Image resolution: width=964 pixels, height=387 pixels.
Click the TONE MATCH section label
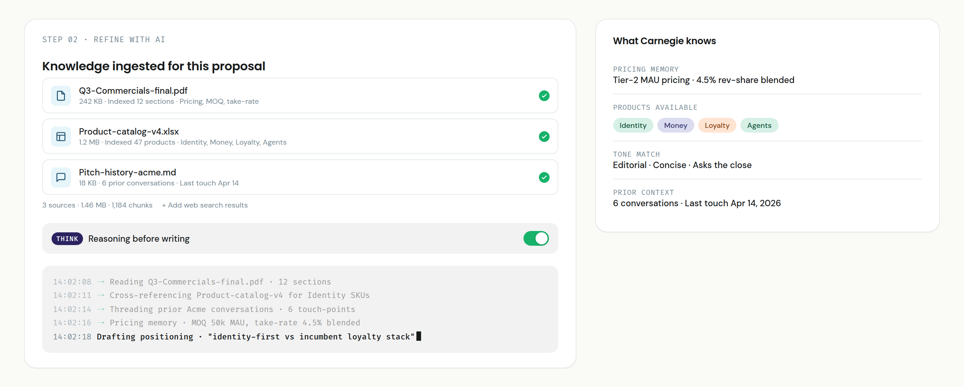[636, 154]
